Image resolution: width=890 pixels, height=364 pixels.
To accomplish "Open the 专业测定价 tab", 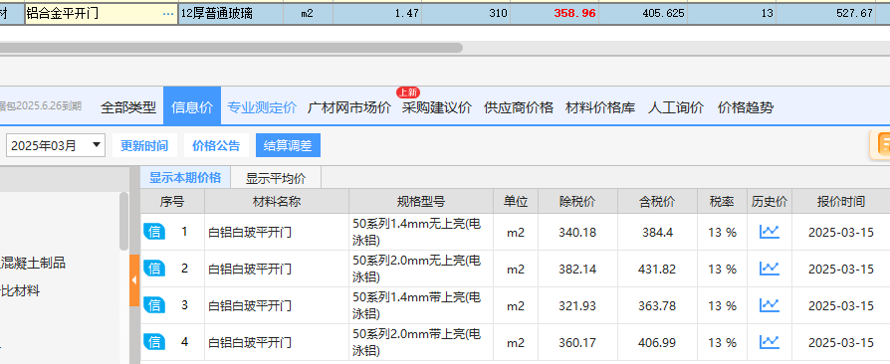I will coord(262,107).
